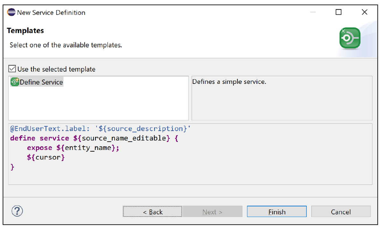Click the Templates heading

pyautogui.click(x=25, y=31)
